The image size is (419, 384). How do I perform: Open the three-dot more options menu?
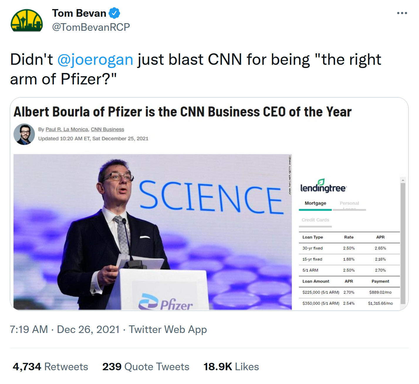coord(402,13)
